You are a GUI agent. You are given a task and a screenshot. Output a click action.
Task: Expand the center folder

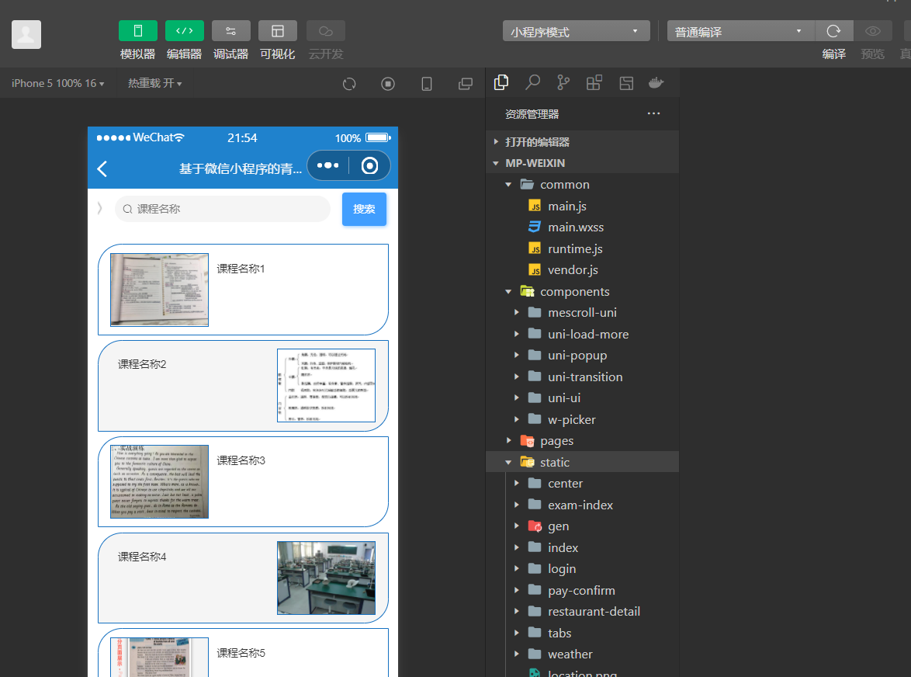coord(582,484)
